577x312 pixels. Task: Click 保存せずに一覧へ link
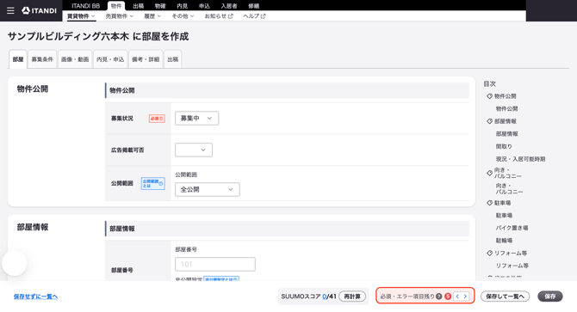tap(35, 297)
